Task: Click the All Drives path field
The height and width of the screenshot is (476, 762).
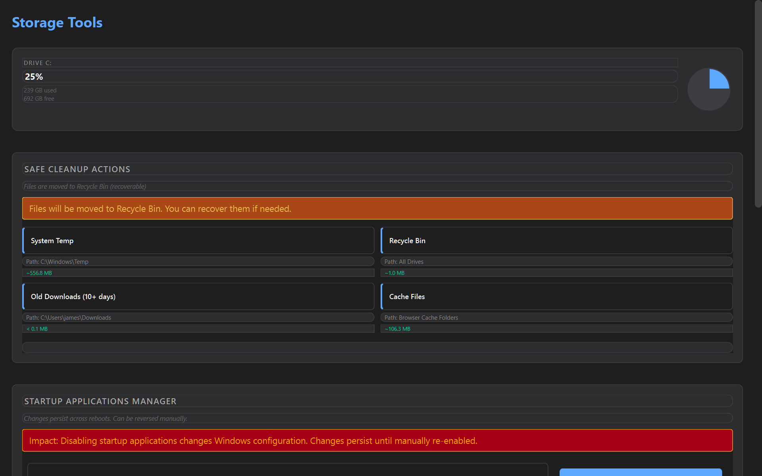Action: [556, 262]
